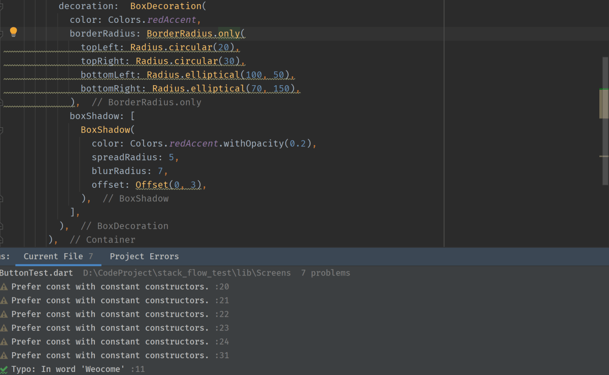Click the green marker on the error stripe
Screen dimensions: 609x375
pyautogui.click(x=604, y=89)
